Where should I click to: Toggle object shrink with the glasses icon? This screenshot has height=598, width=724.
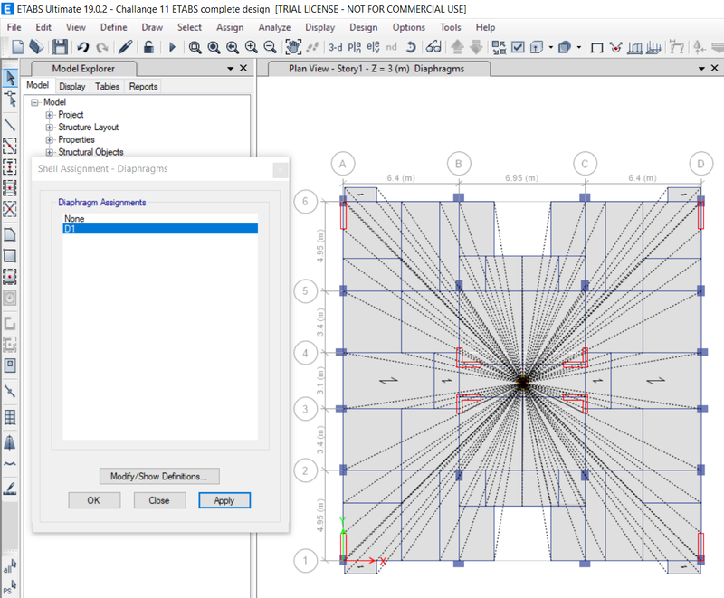pyautogui.click(x=432, y=46)
